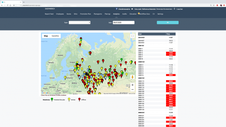Click the red Offline legend pin
Image resolution: width=226 pixels, height=127 pixels.
tap(79, 100)
